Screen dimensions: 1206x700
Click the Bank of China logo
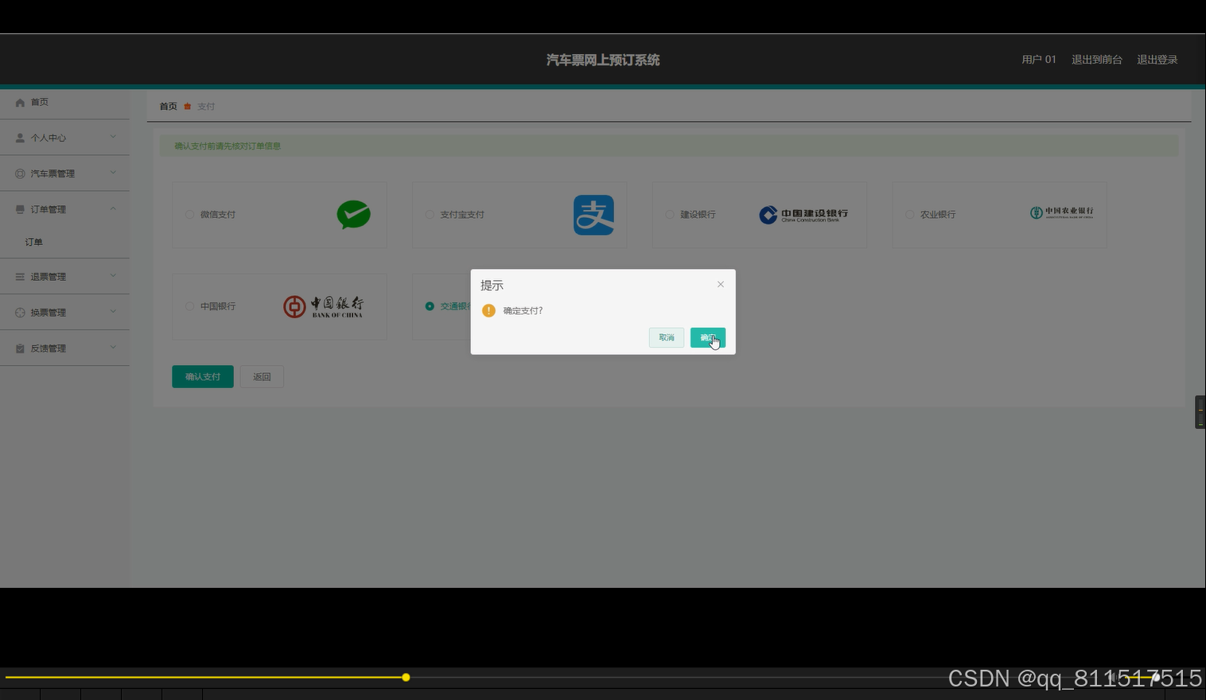pyautogui.click(x=323, y=306)
